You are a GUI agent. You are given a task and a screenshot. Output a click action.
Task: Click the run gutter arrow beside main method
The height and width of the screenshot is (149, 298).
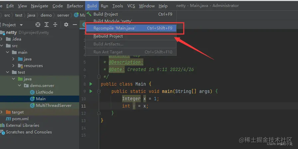[x=91, y=91]
